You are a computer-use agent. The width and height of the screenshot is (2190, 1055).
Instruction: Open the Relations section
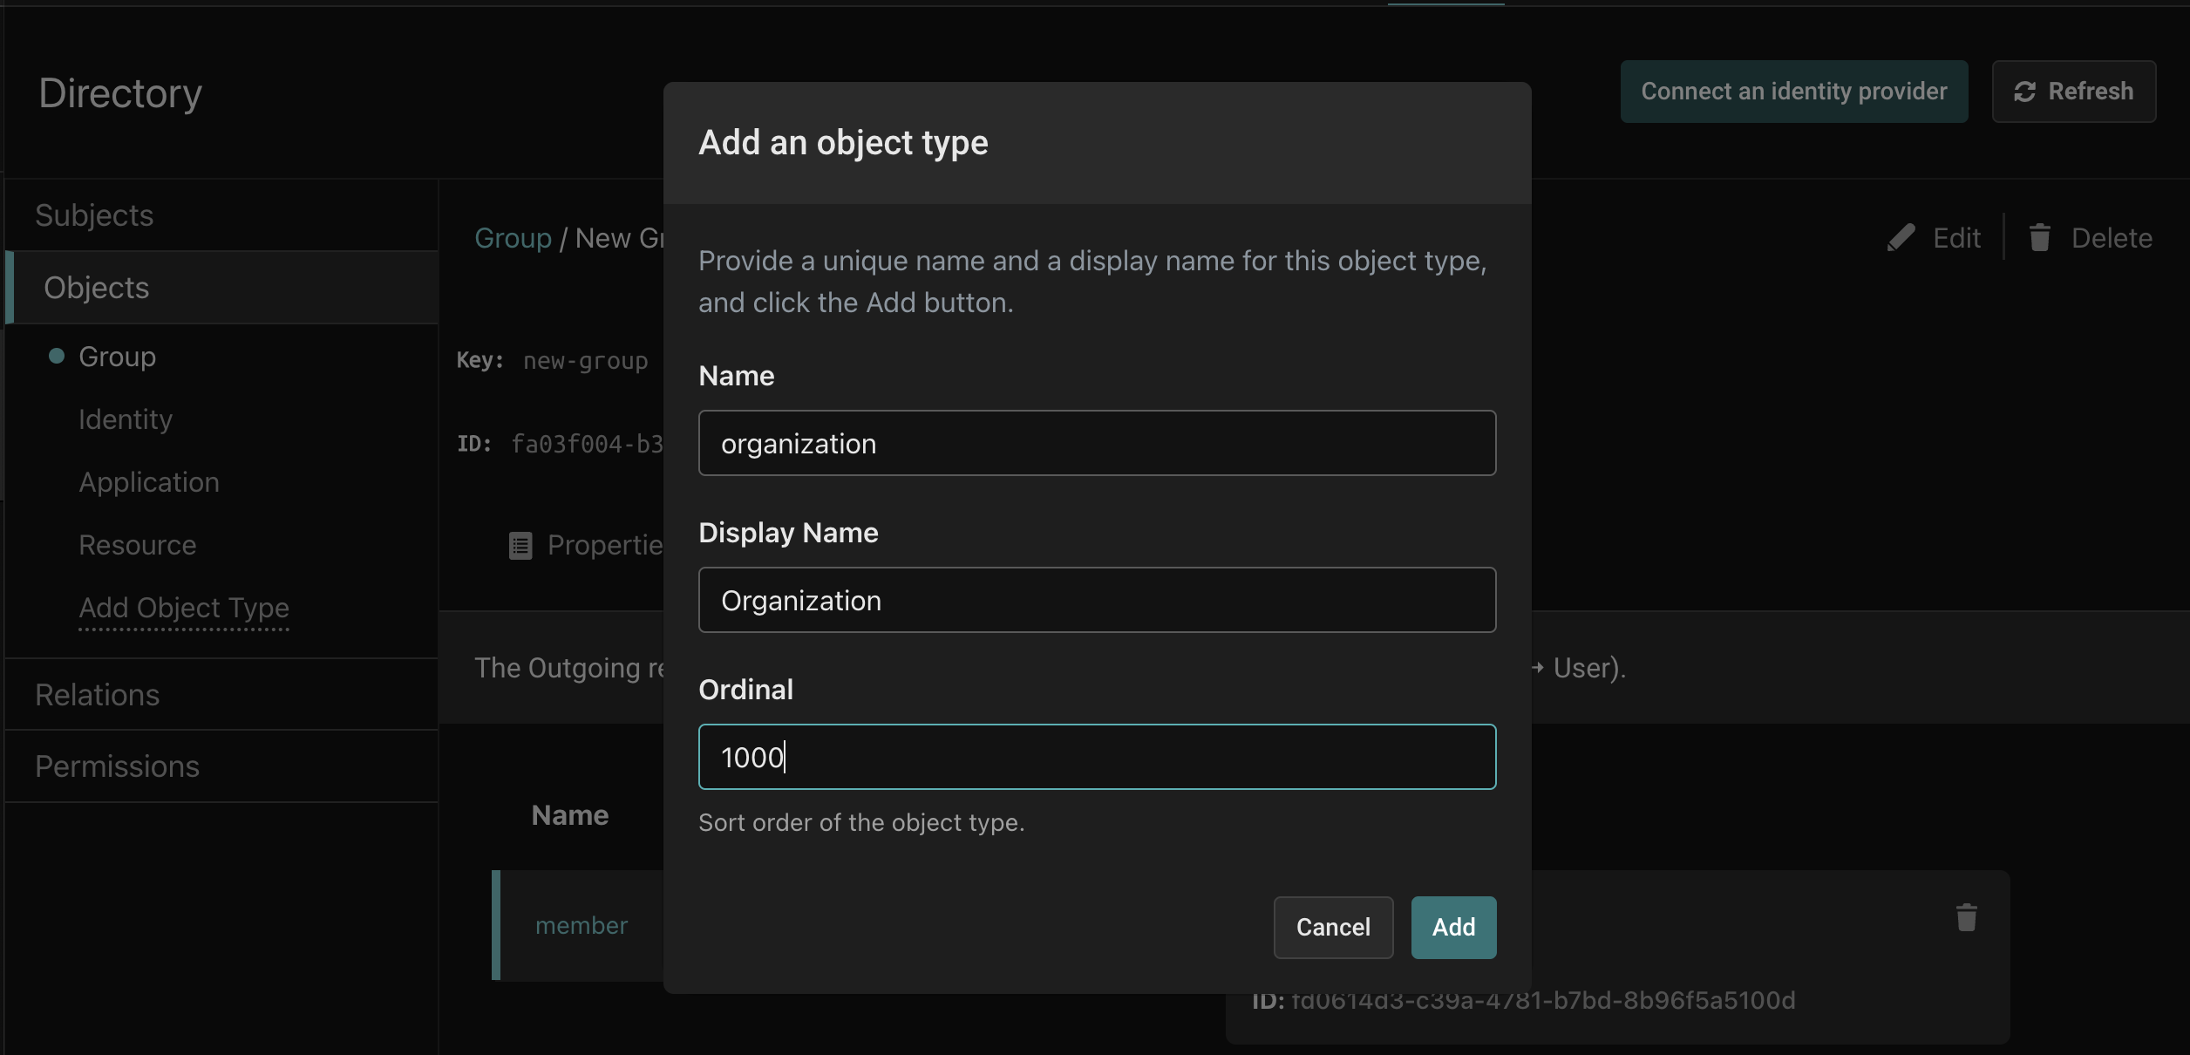point(221,695)
